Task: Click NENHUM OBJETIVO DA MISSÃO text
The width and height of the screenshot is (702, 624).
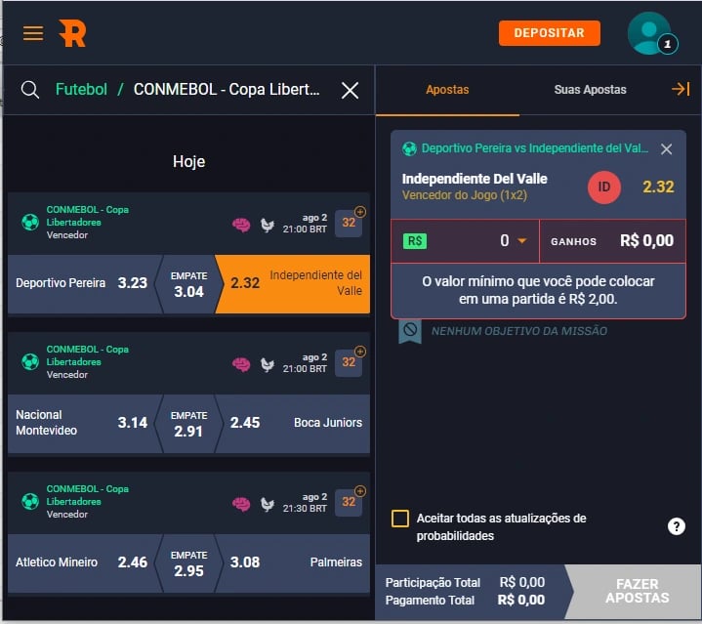Action: tap(519, 331)
